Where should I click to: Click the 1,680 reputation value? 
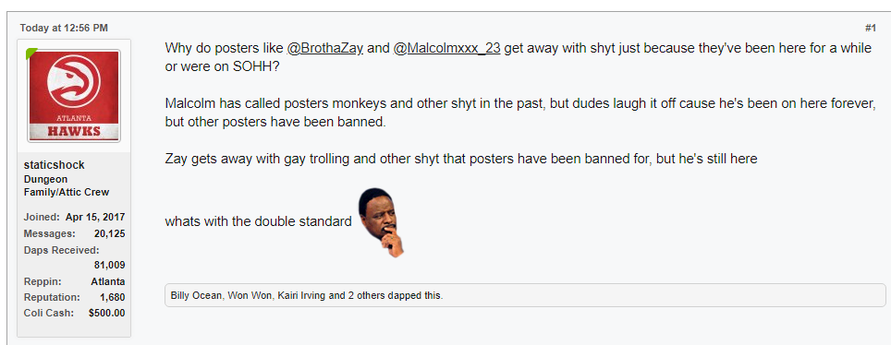[113, 297]
